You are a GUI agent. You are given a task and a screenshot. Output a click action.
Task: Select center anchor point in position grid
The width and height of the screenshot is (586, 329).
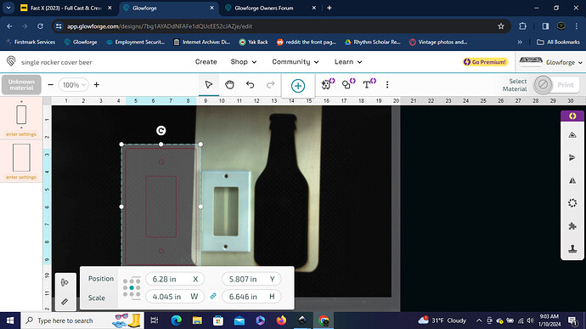(132, 287)
